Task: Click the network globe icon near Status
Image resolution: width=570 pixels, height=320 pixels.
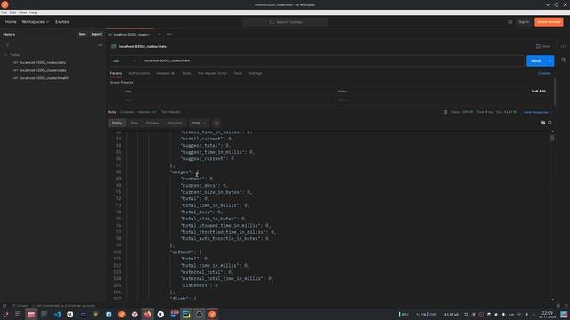Action: [x=445, y=112]
